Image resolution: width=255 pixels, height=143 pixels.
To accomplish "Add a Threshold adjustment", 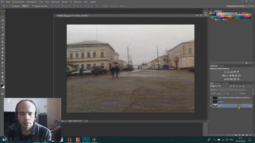I will (x=231, y=79).
